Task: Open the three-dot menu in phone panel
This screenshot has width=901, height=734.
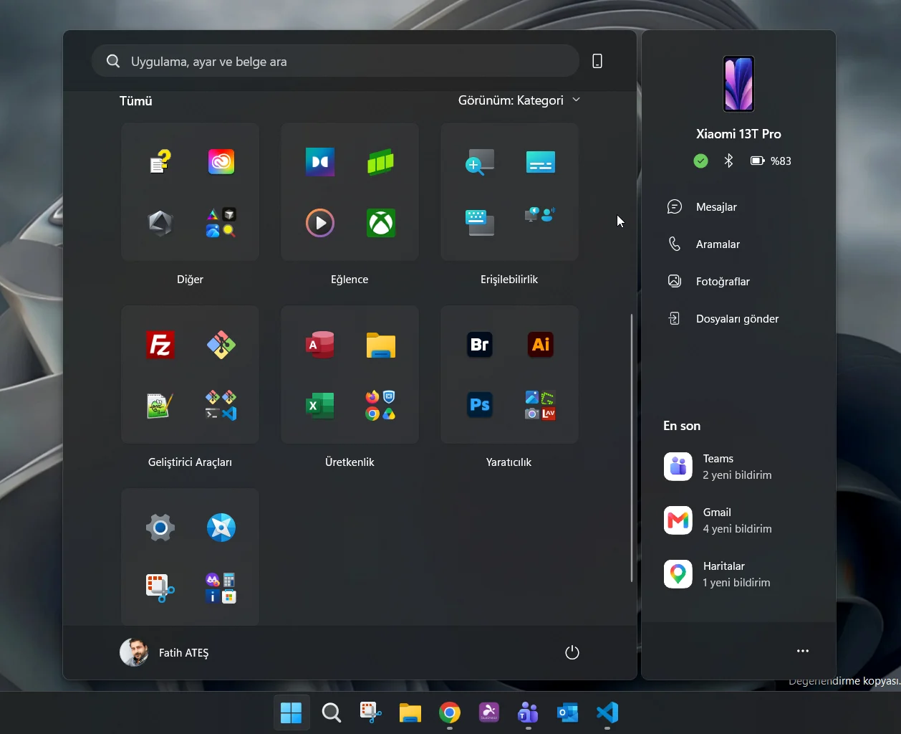Action: pos(803,651)
